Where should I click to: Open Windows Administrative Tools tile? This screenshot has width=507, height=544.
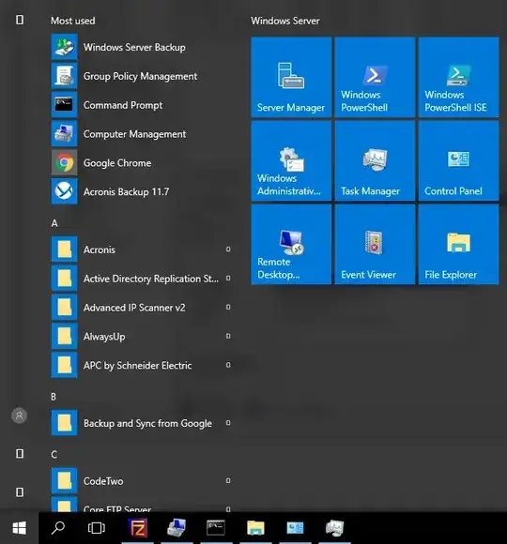(291, 160)
